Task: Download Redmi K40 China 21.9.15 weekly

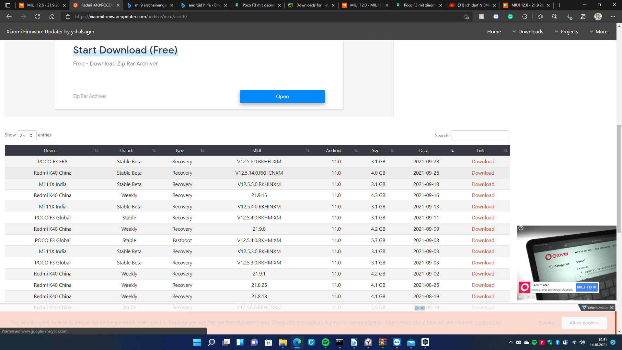Action: pos(483,195)
